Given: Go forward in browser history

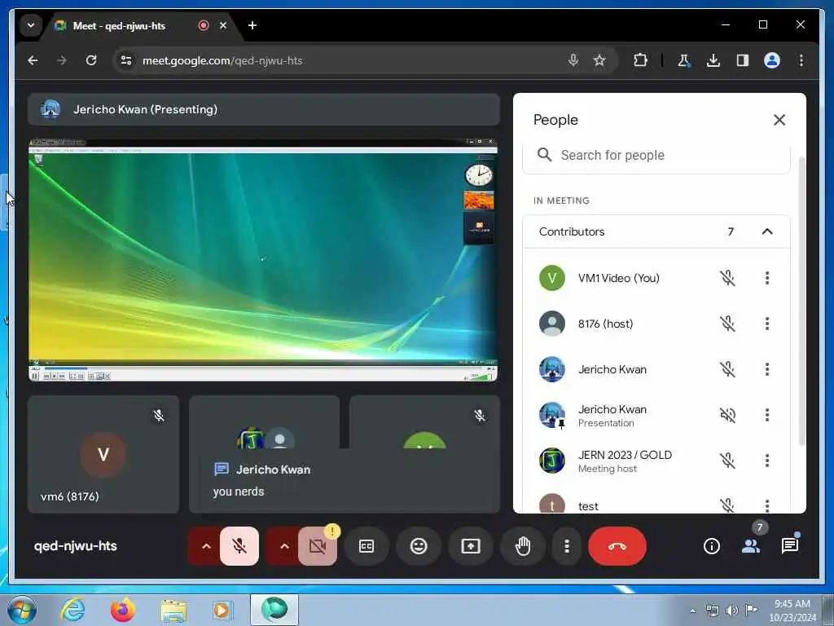Looking at the screenshot, I should (x=62, y=60).
